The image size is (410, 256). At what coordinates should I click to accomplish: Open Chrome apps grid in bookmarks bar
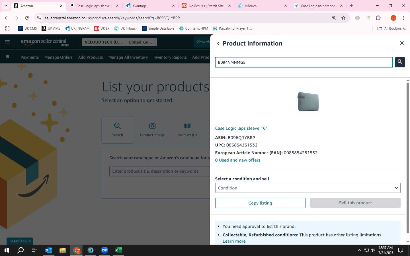tap(7, 28)
